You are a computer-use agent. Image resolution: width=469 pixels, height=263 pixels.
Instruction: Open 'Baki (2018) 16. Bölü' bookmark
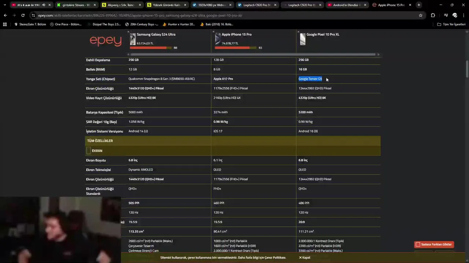point(217,24)
